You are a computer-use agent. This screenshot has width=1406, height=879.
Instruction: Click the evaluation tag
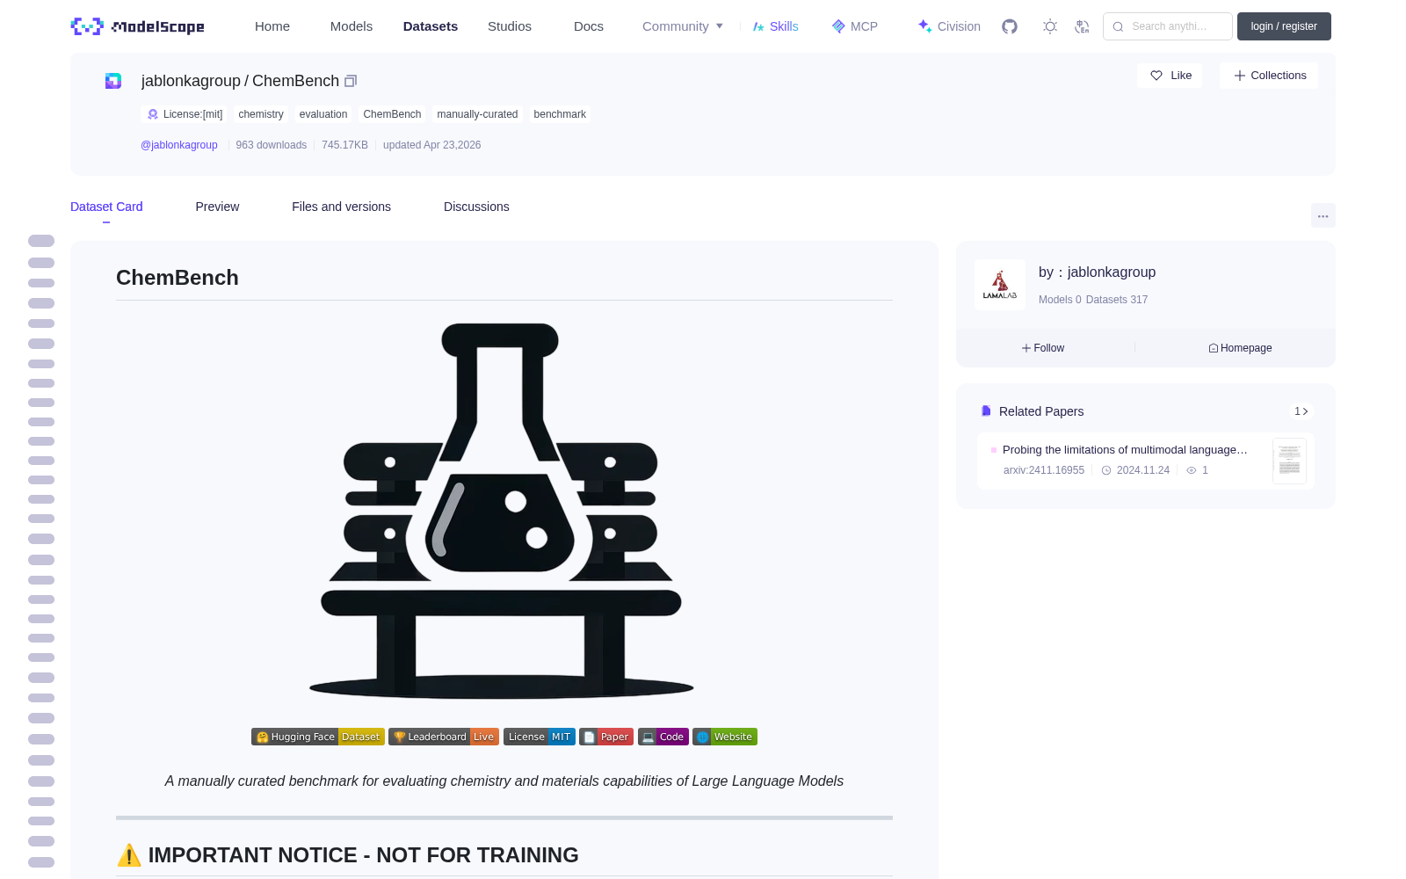pos(323,114)
